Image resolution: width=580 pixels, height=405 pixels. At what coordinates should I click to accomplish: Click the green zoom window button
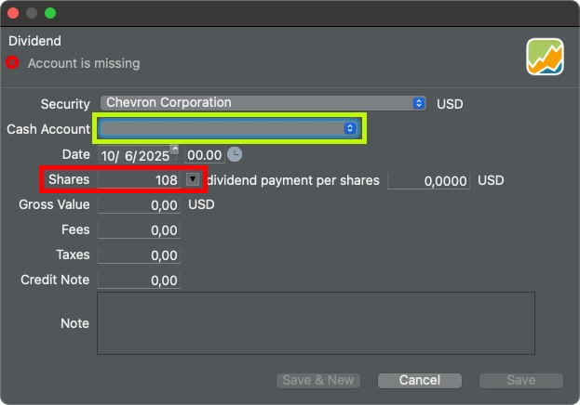pyautogui.click(x=50, y=13)
